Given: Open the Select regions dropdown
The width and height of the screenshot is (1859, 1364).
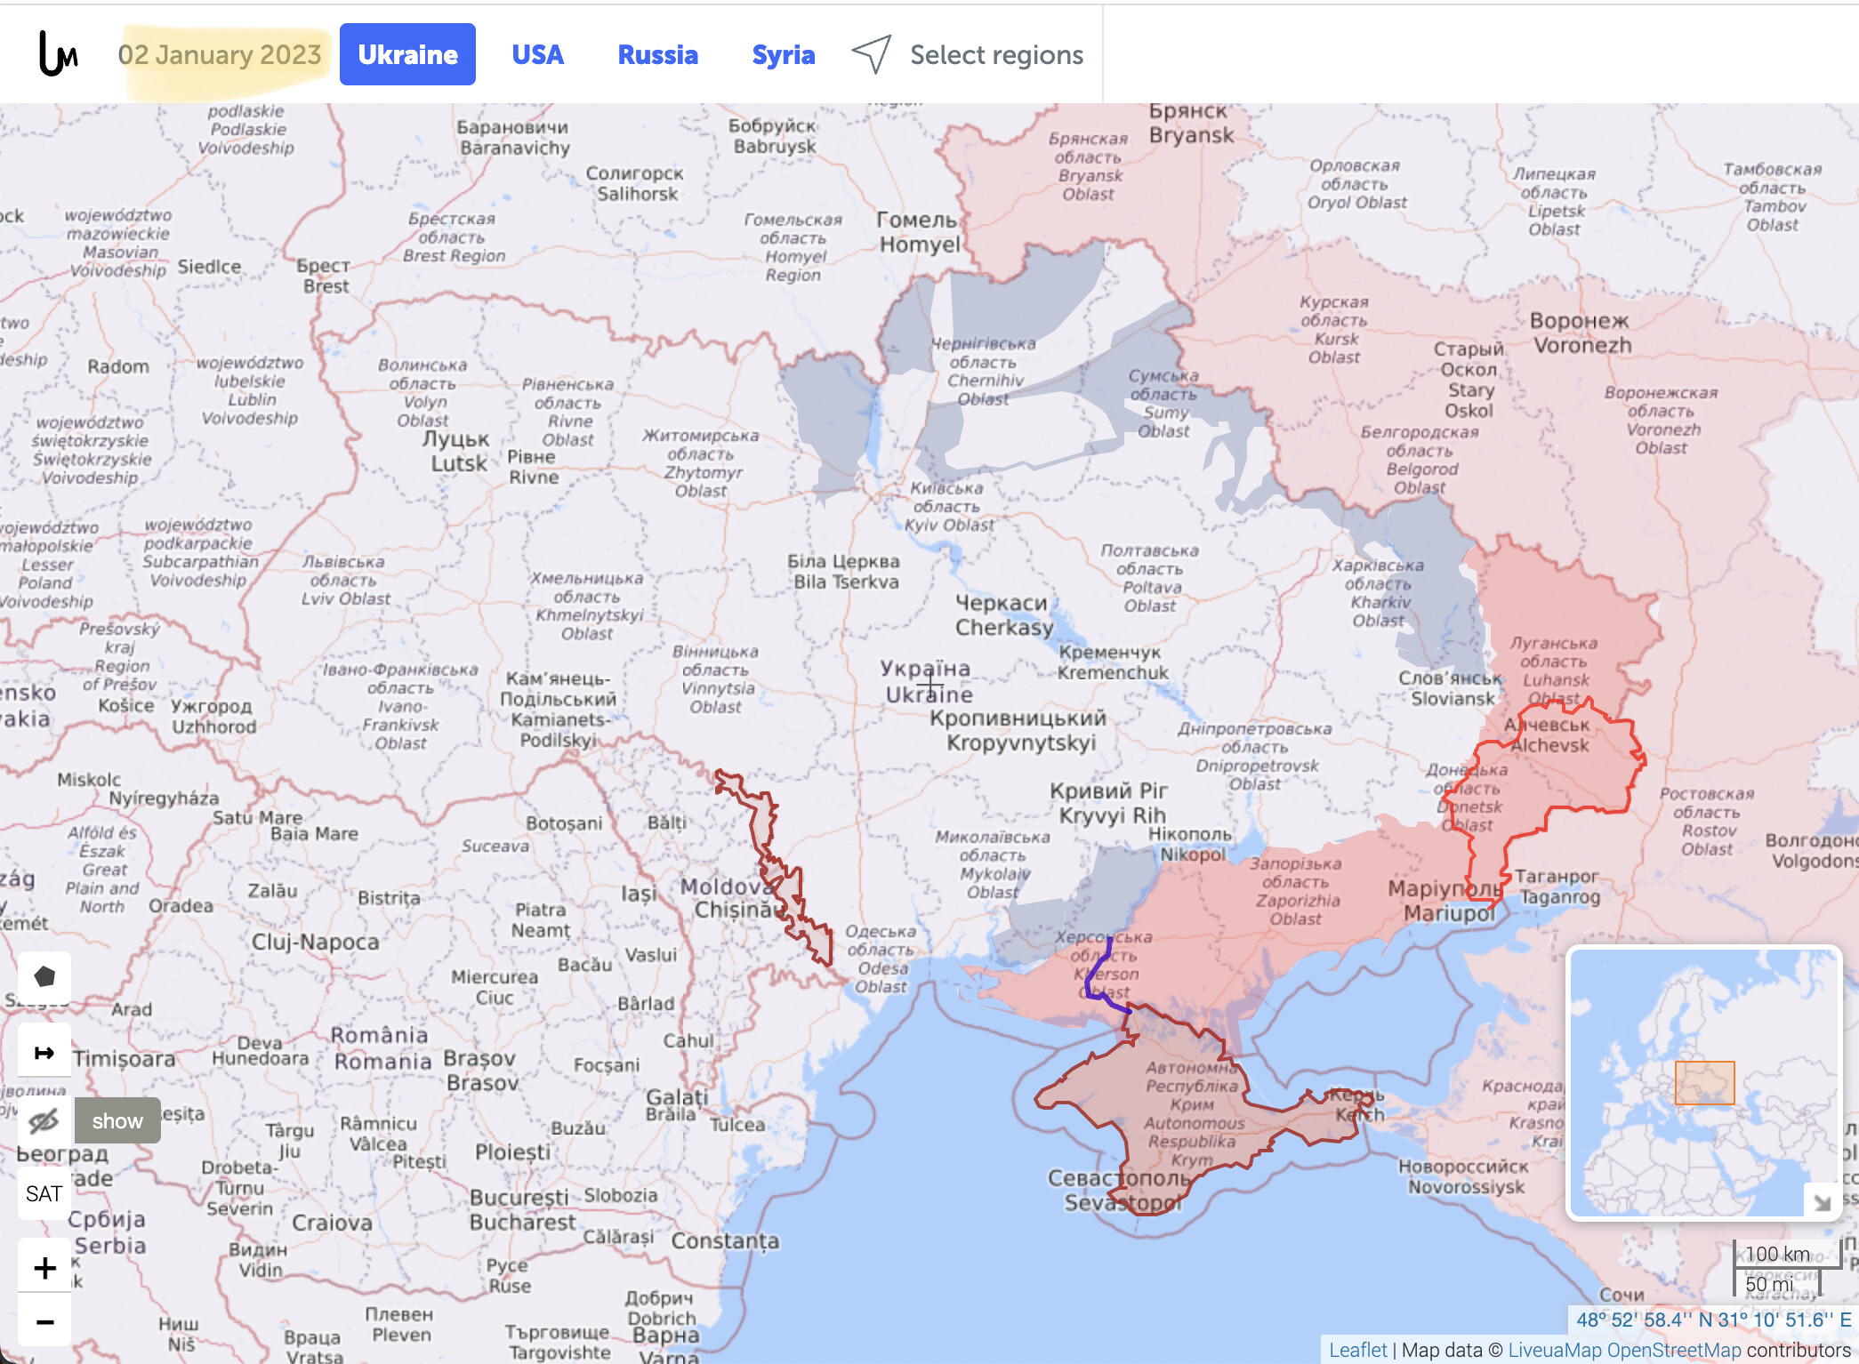Looking at the screenshot, I should pos(995,55).
